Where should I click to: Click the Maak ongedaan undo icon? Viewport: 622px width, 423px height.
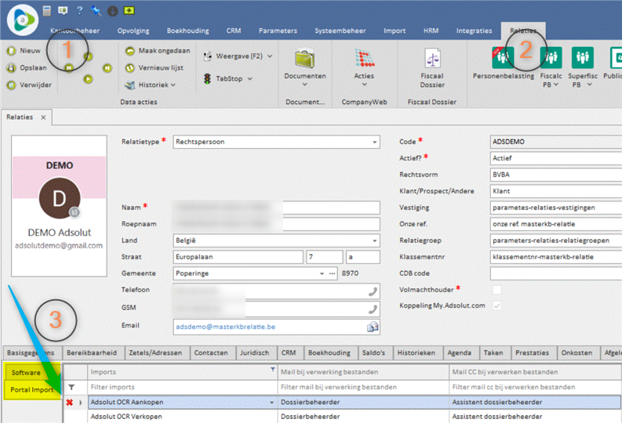[130, 50]
